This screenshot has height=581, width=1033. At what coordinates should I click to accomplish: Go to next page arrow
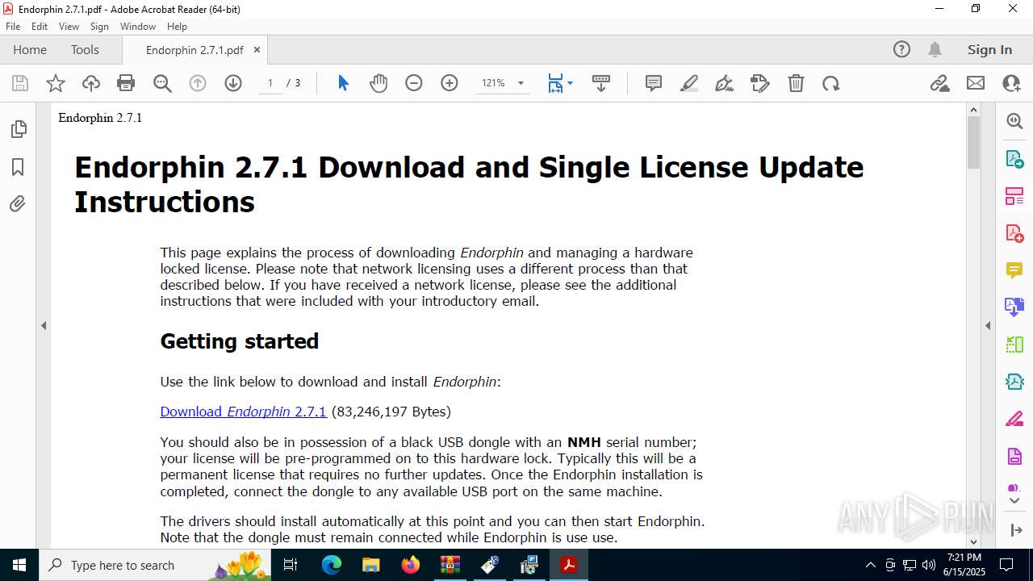(x=233, y=83)
